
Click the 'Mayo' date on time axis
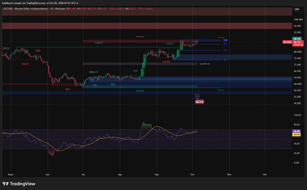point(10,174)
